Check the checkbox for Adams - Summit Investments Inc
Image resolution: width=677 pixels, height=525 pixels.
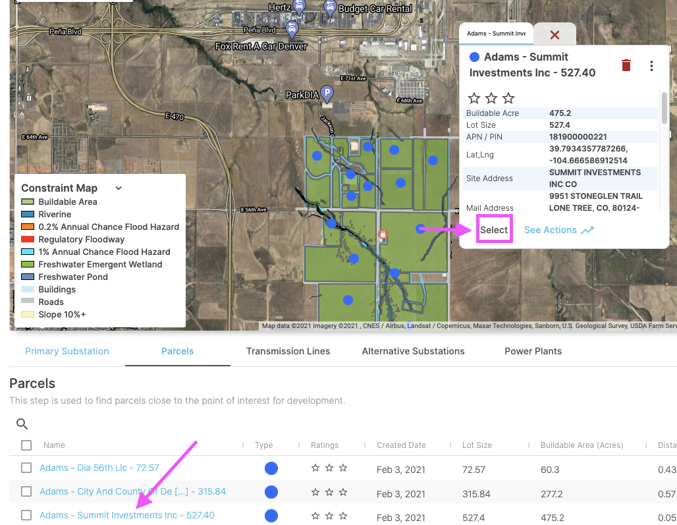coord(26,516)
